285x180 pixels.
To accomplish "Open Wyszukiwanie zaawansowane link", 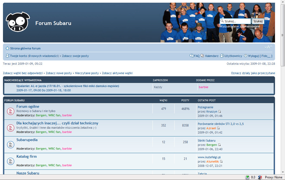I will pos(240,26).
